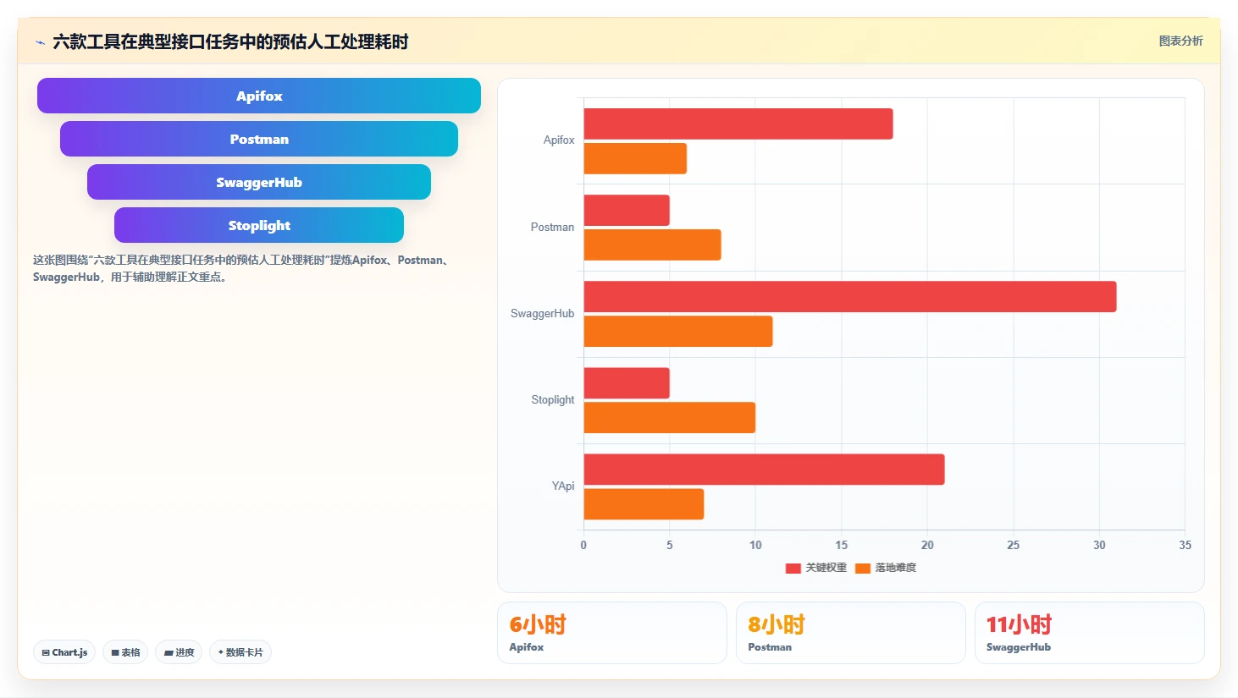Select the Apifox gradient funnel bar
Image resolution: width=1238 pixels, height=698 pixels.
pyautogui.click(x=259, y=96)
